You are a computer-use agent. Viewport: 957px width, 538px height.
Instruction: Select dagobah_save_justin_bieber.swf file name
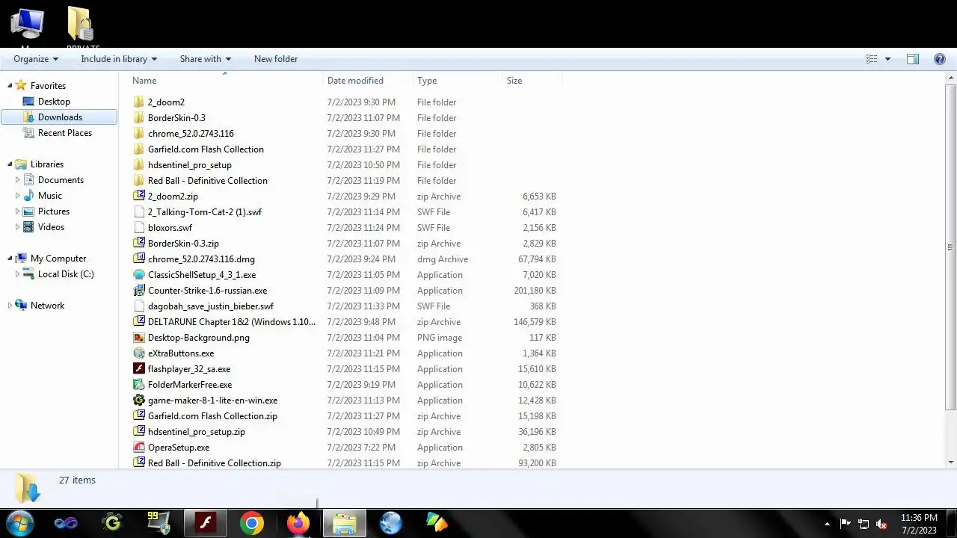(211, 306)
